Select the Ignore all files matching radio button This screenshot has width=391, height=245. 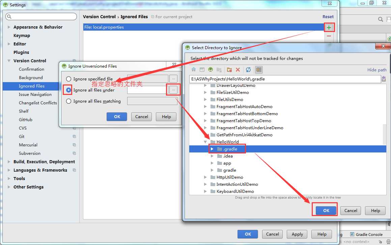pyautogui.click(x=68, y=101)
